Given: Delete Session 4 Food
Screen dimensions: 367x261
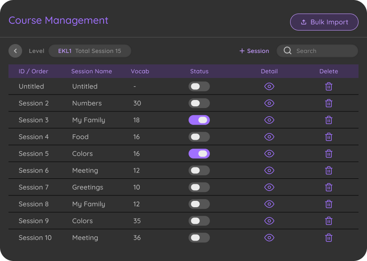Looking at the screenshot, I should pos(329,137).
